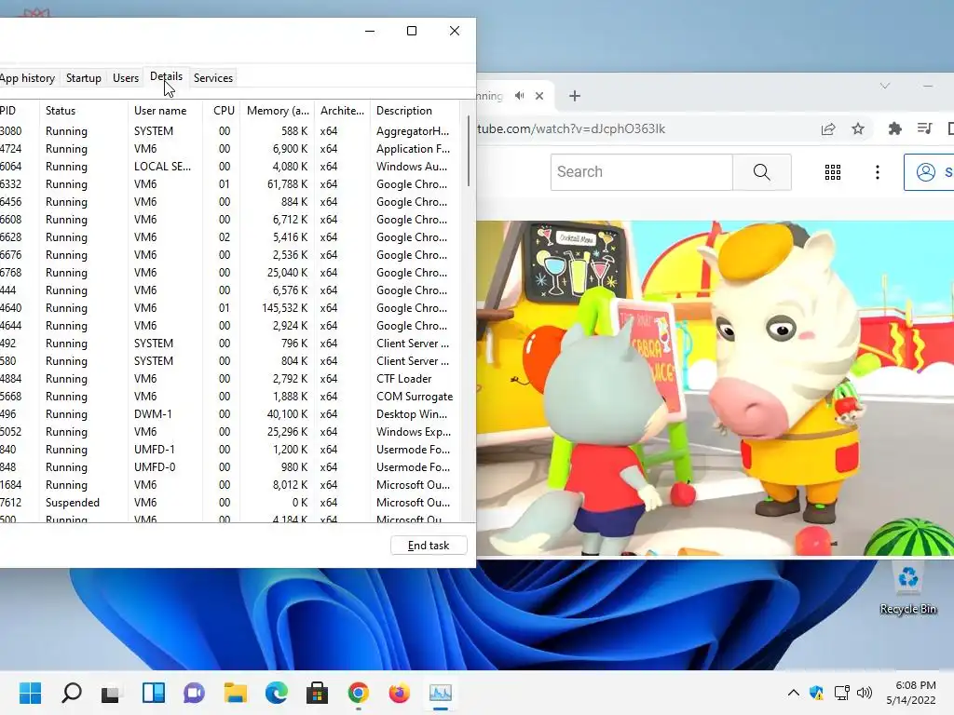
Task: Sort by CPU column header
Action: (x=222, y=111)
